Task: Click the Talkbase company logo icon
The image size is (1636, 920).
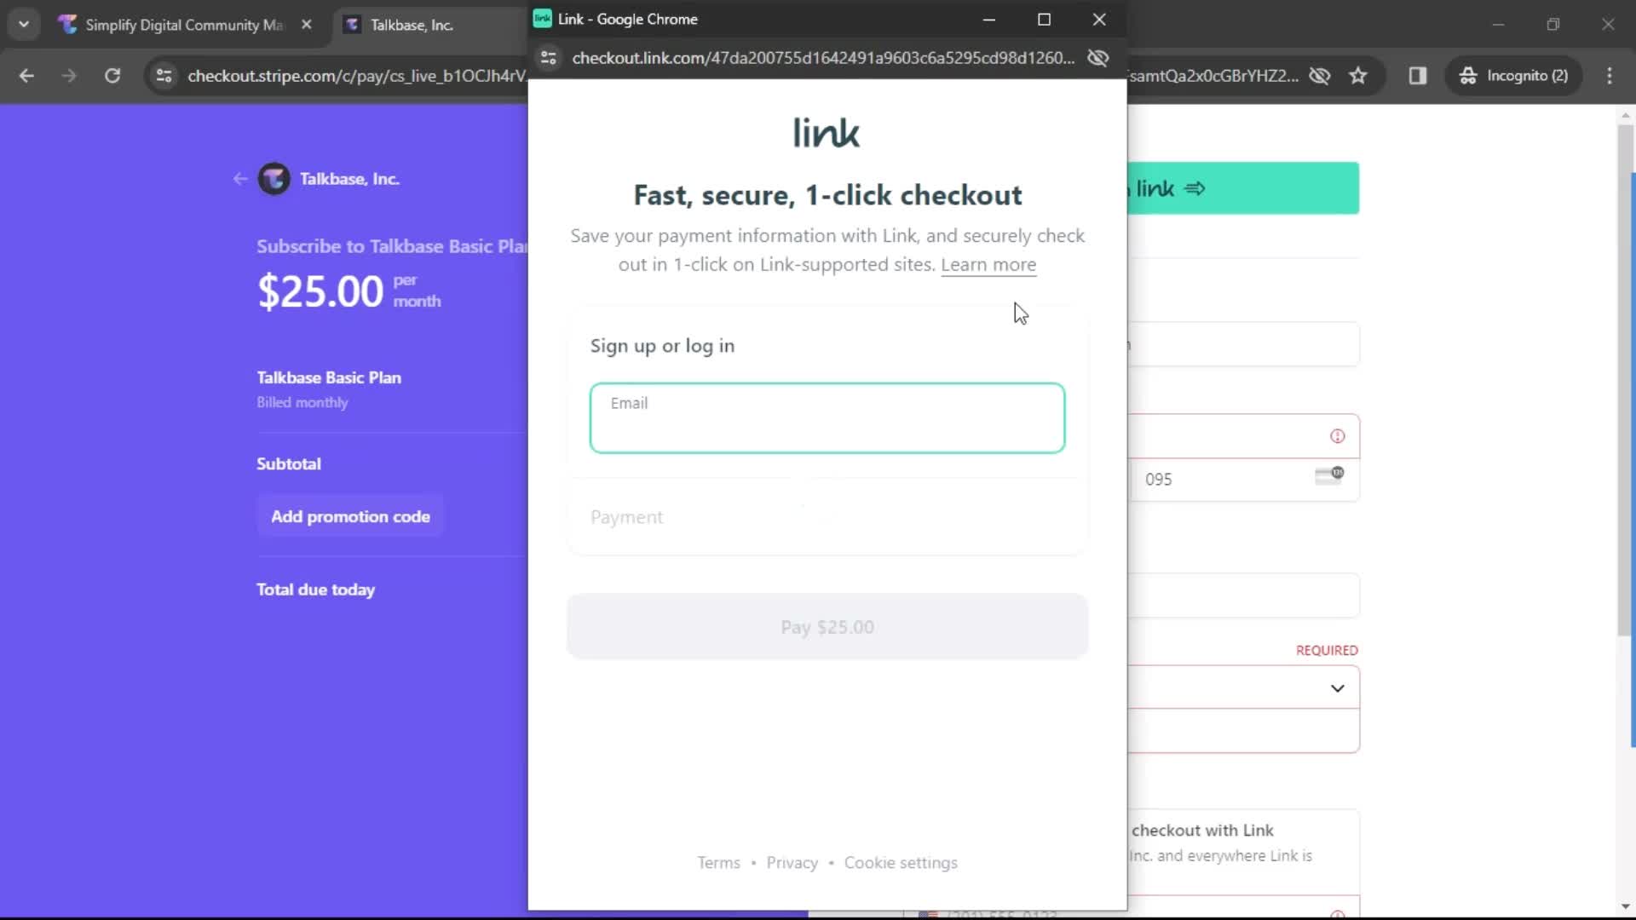Action: pos(273,179)
